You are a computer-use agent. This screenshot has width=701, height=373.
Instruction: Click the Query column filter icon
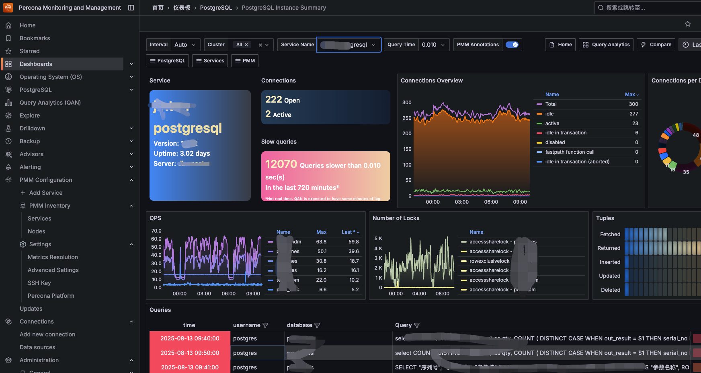[x=417, y=326]
